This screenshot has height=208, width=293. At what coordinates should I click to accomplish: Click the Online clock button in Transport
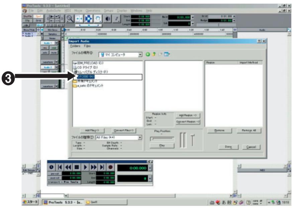52,167
